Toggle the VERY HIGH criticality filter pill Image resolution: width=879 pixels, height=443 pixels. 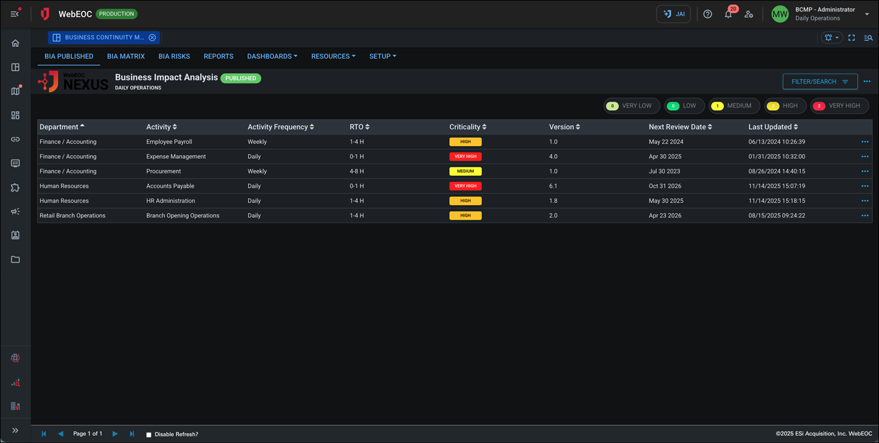point(839,105)
